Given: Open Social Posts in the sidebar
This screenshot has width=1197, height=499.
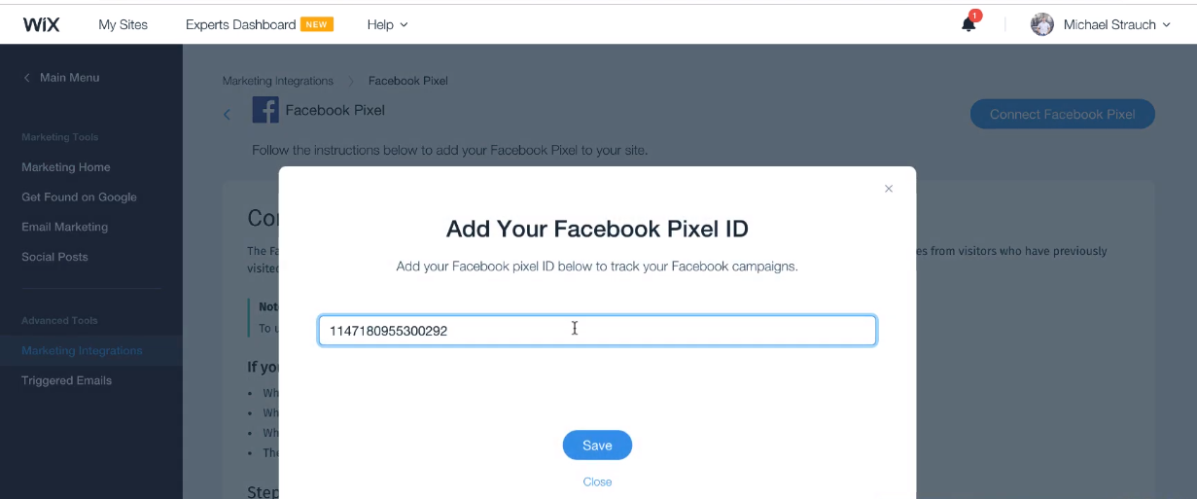Looking at the screenshot, I should (54, 257).
